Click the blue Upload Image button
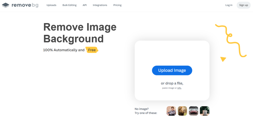 coord(172,70)
